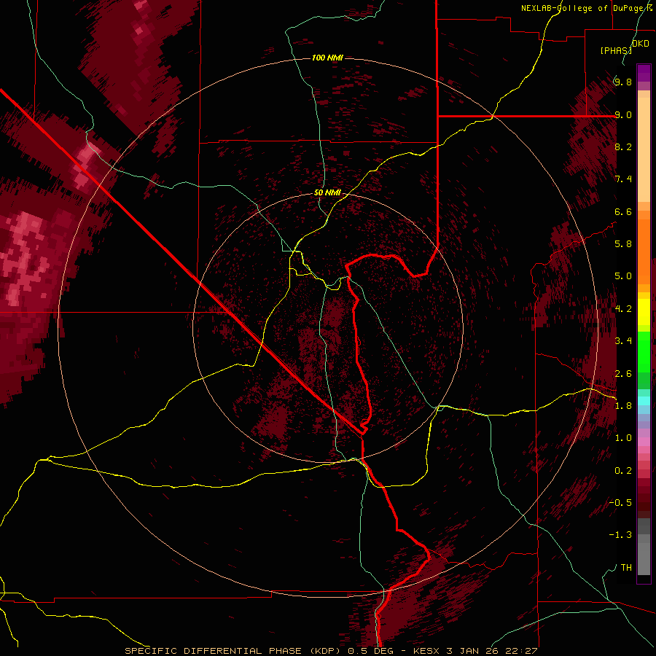Click the 2.6 value on the color scale
This screenshot has width=656, height=656.
pyautogui.click(x=623, y=374)
